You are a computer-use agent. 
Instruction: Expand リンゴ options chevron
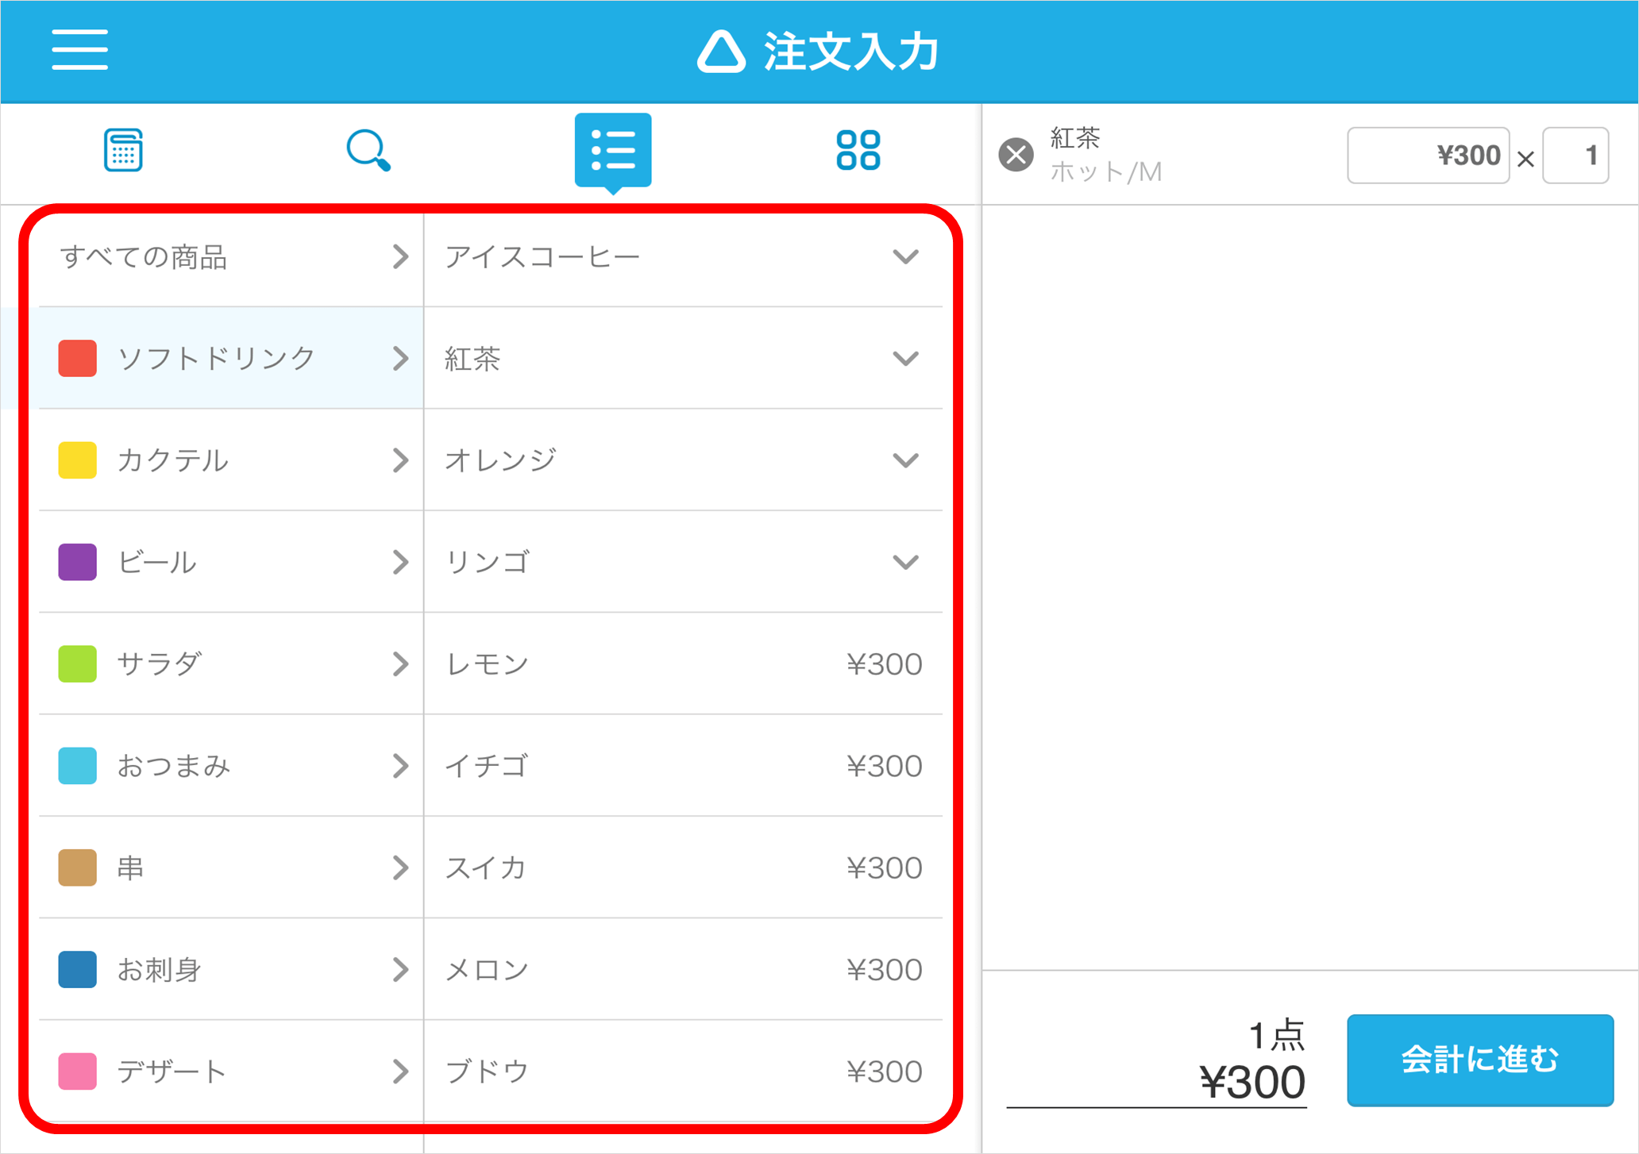point(905,562)
